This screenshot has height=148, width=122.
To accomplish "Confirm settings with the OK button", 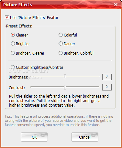I will pyautogui.click(x=34, y=137).
